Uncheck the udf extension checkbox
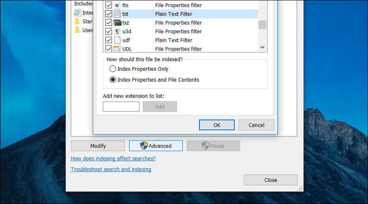The image size is (368, 204). click(x=108, y=40)
